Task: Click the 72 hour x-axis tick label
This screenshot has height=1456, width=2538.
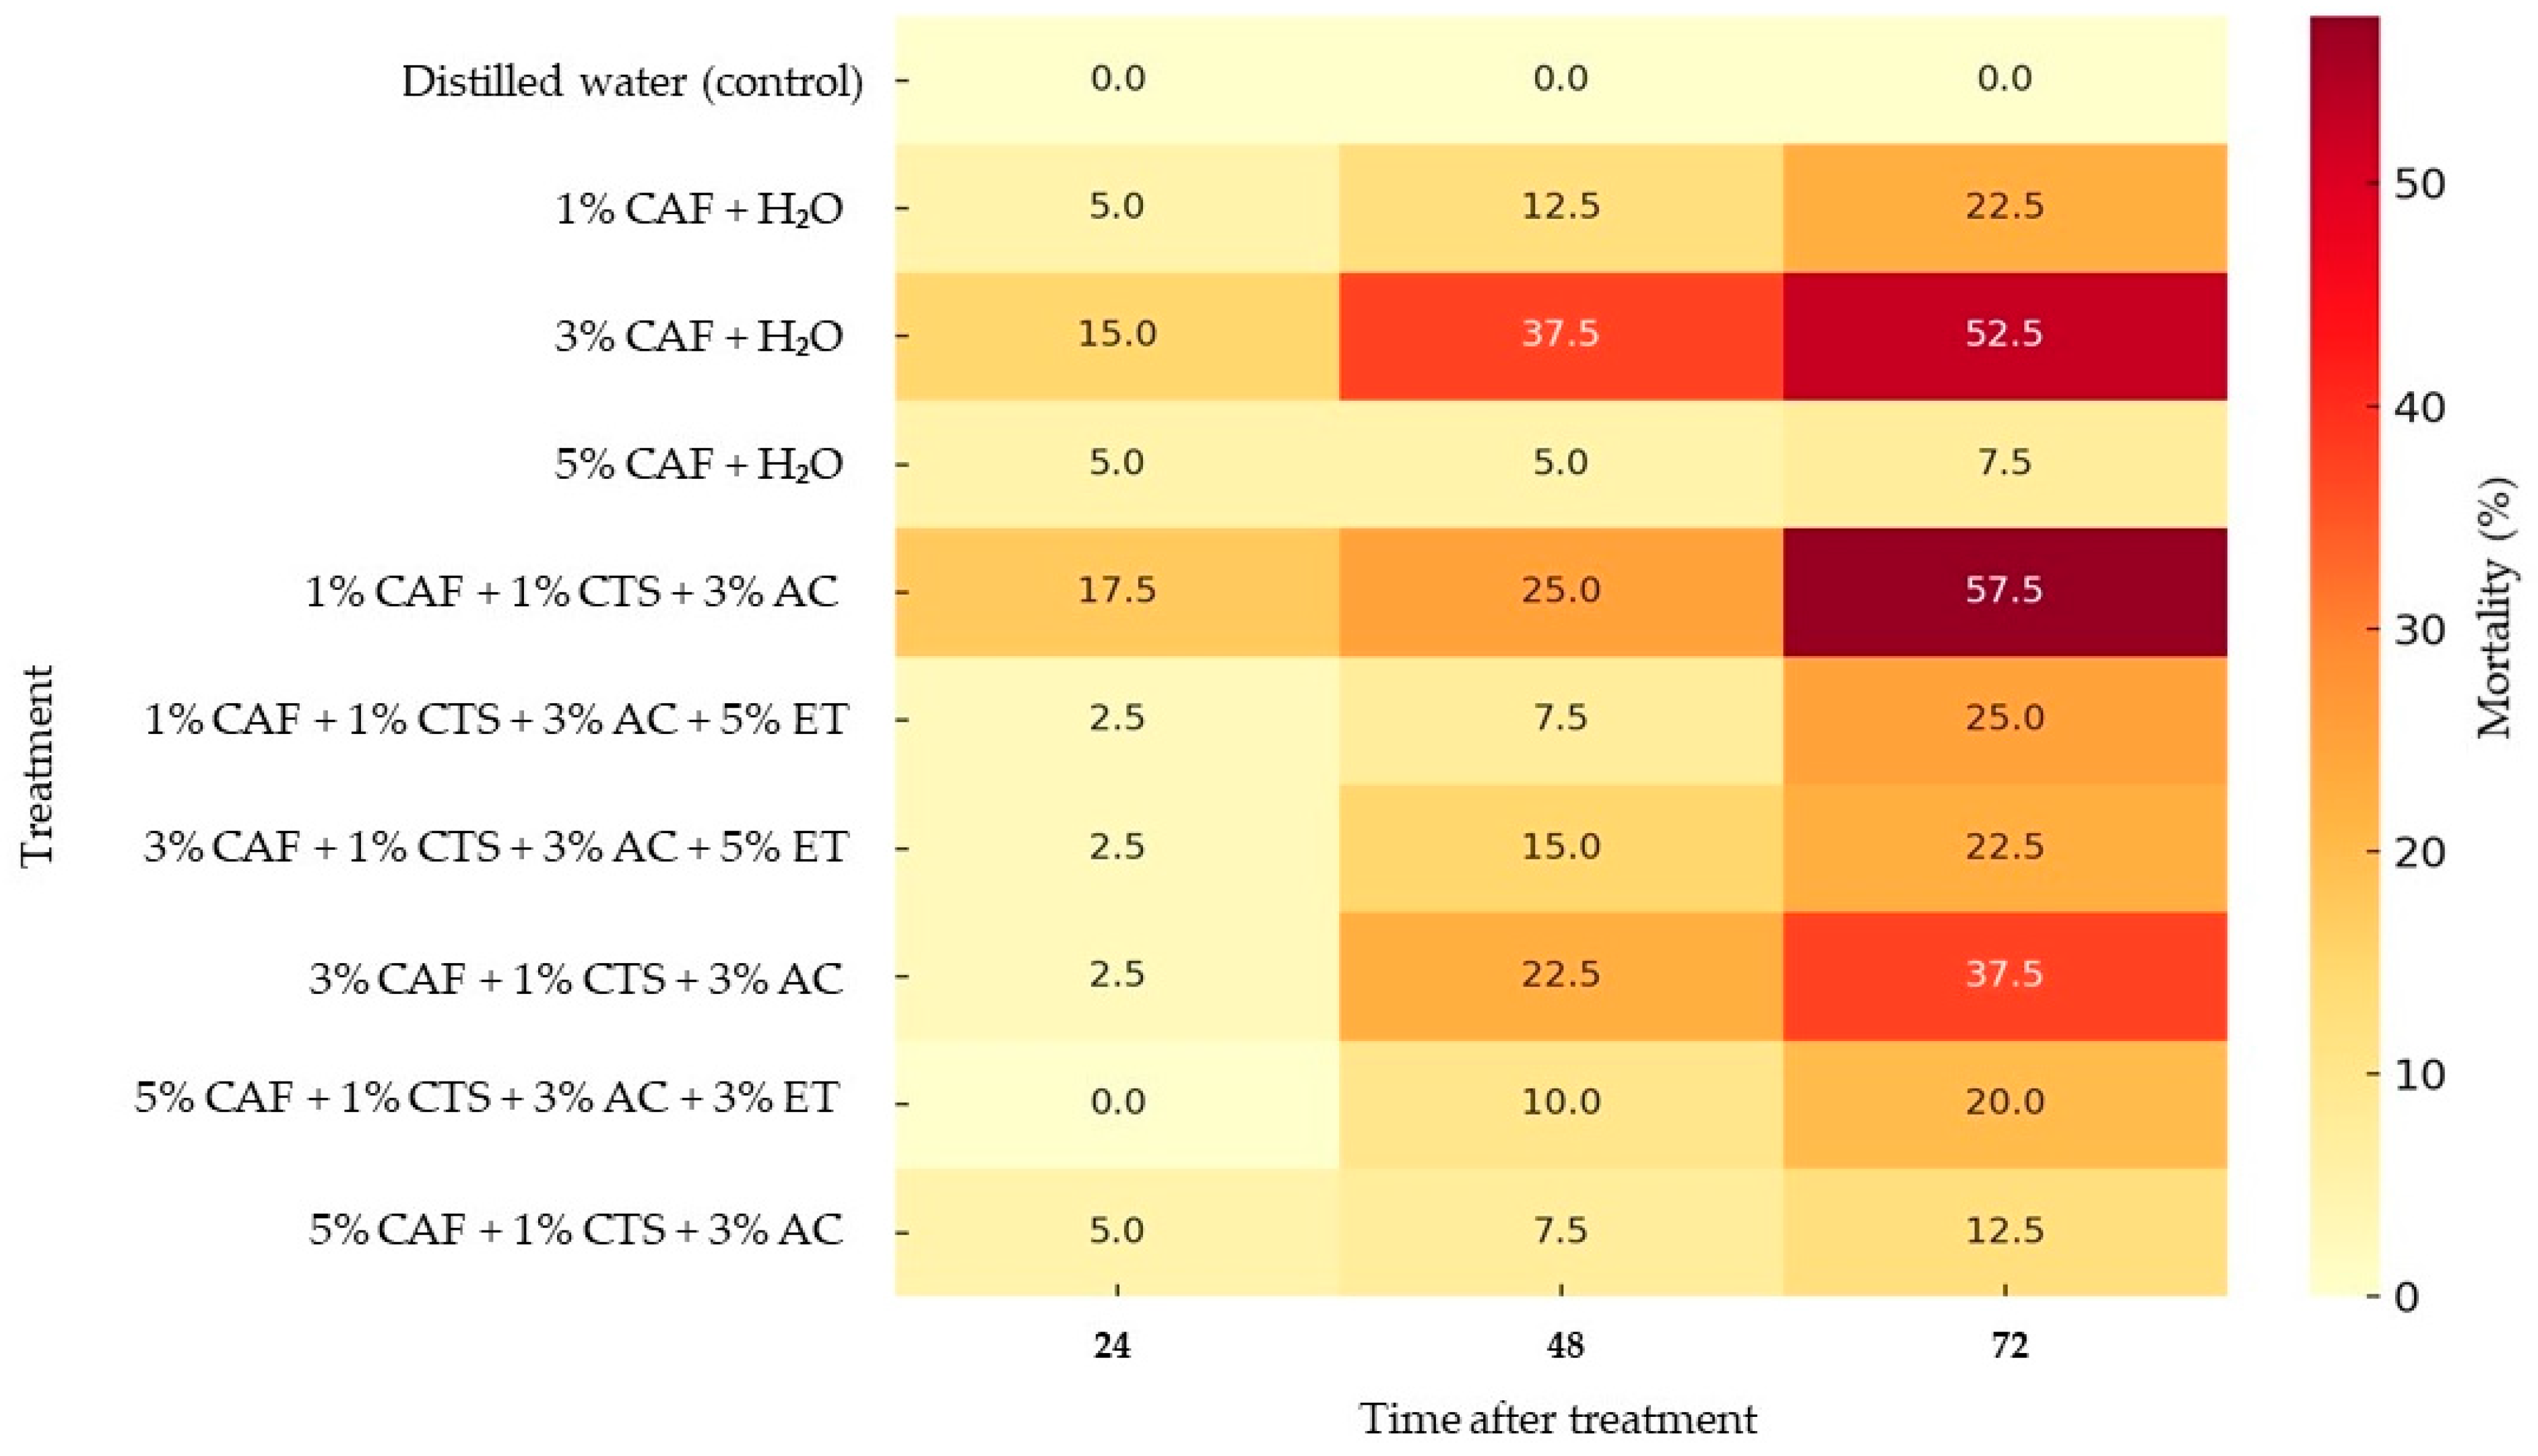Action: pos(2009,1347)
